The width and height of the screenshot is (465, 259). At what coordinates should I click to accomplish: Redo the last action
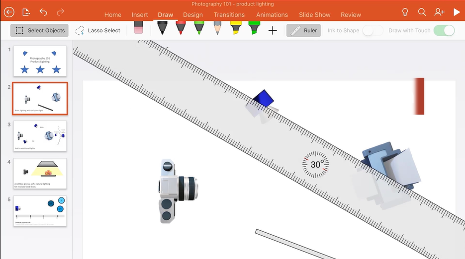[x=61, y=12]
